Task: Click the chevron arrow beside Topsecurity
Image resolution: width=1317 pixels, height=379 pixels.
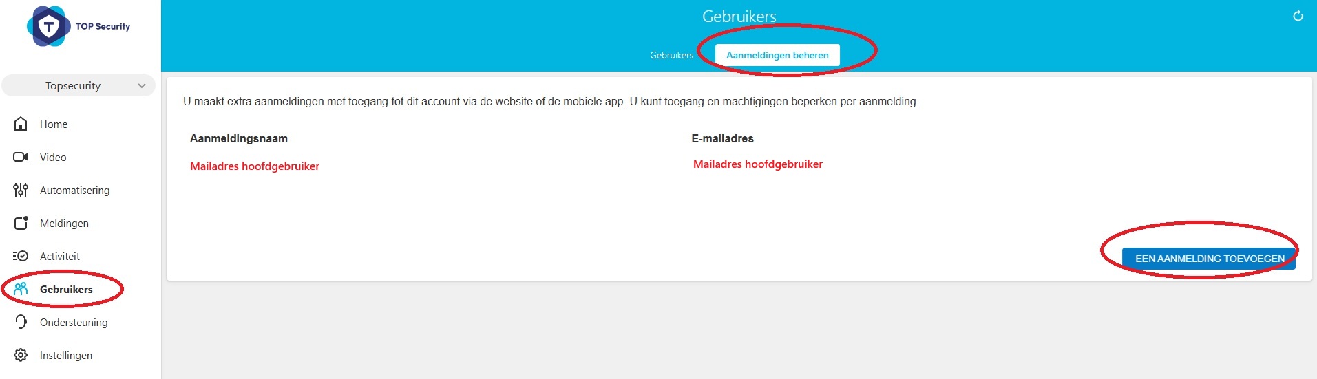Action: [142, 86]
